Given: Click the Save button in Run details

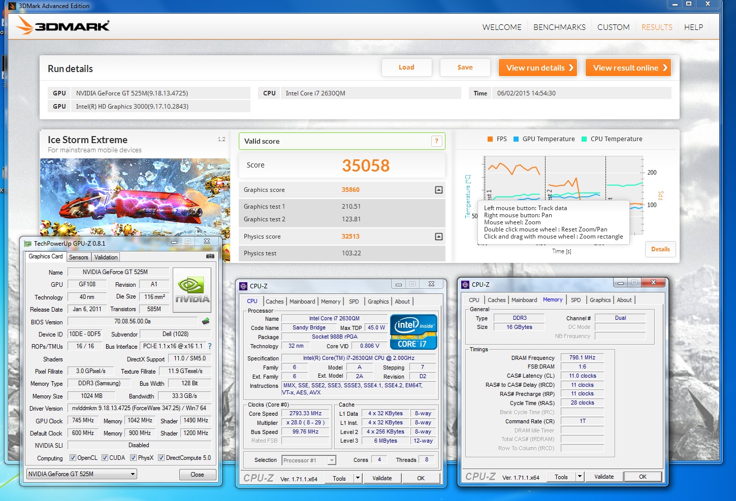Looking at the screenshot, I should coord(465,68).
